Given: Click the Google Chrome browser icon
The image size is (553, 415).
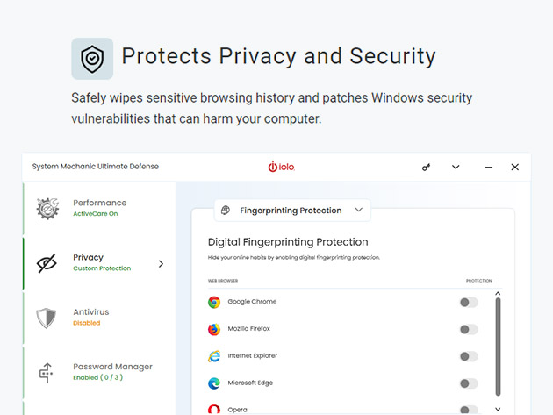Looking at the screenshot, I should [x=214, y=302].
